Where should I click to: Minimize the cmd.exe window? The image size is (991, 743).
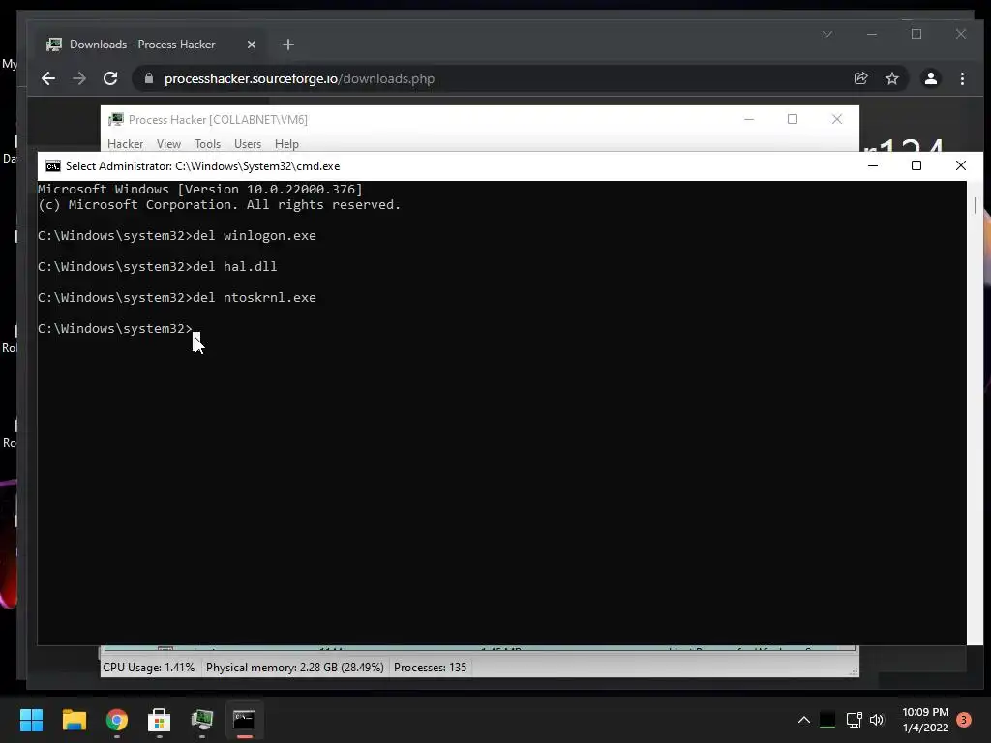pos(873,165)
